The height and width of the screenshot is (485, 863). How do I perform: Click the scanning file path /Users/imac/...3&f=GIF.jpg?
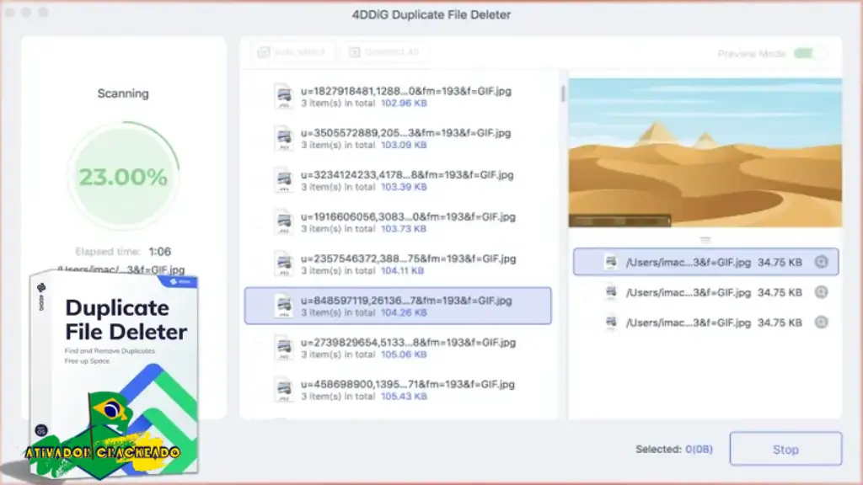(x=121, y=269)
